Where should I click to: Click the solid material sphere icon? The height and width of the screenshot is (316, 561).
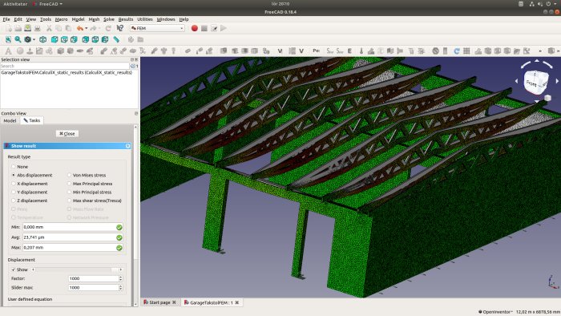pyautogui.click(x=20, y=51)
